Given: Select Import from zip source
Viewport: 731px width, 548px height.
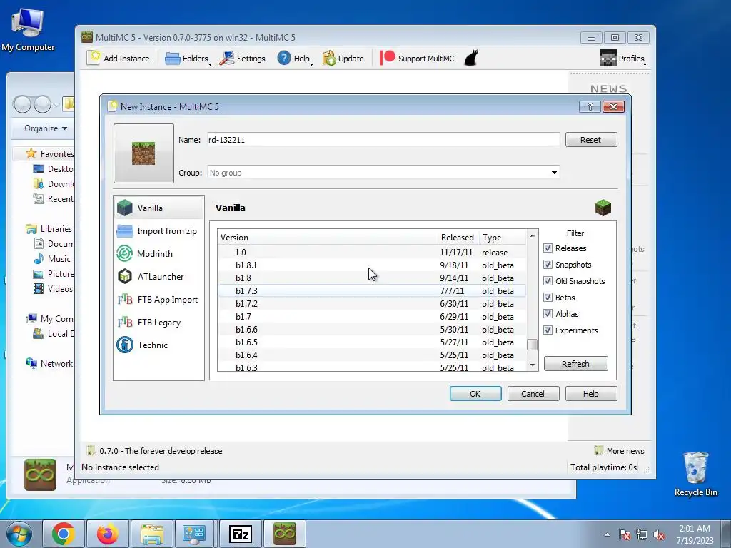Looking at the screenshot, I should pyautogui.click(x=158, y=230).
